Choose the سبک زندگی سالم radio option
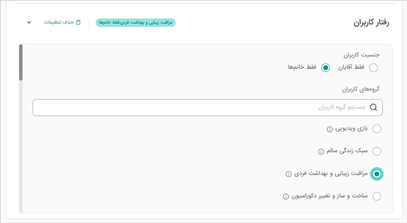Viewport: 407px width, 223px height. (377, 151)
